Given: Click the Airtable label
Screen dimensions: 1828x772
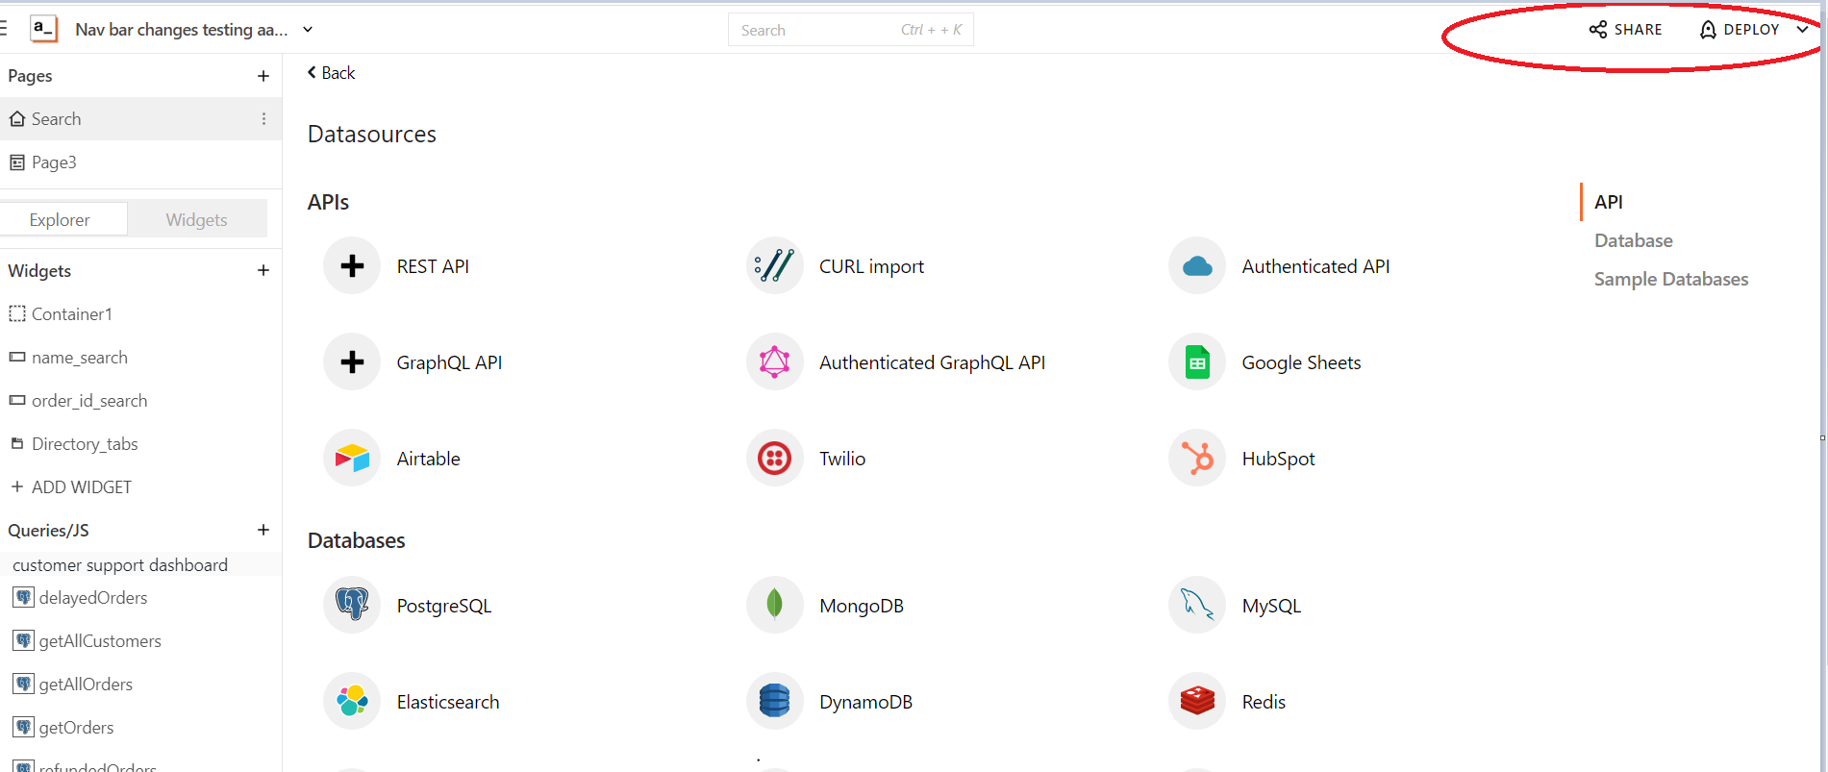Looking at the screenshot, I should (428, 459).
